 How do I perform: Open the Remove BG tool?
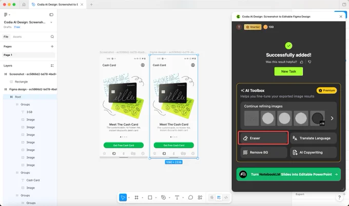[264, 152]
